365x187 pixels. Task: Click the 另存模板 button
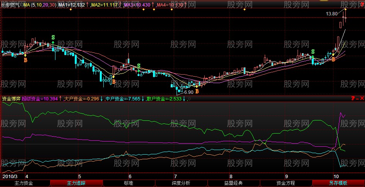[x=338, y=184]
